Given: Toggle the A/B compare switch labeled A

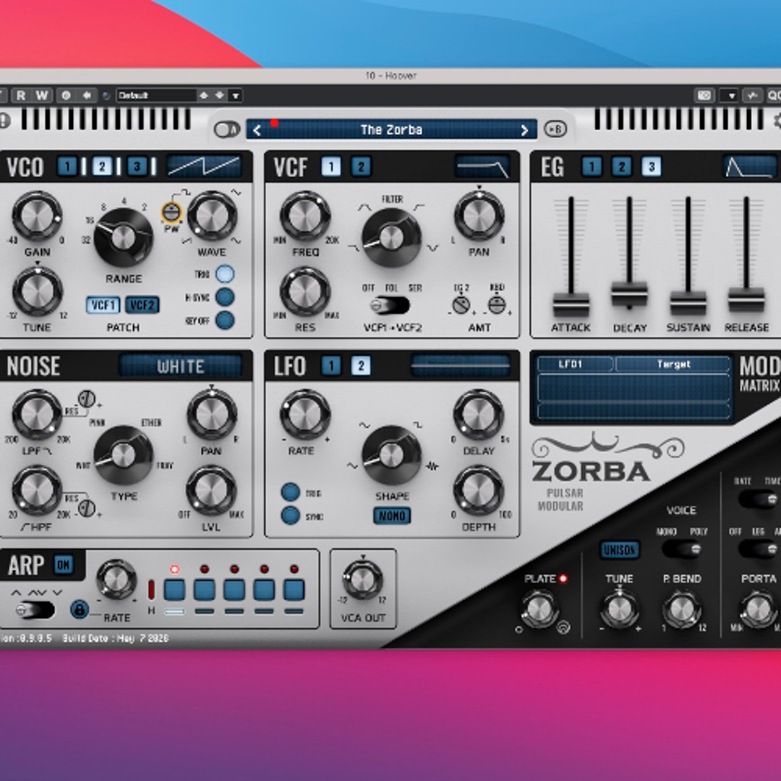Looking at the screenshot, I should click(x=226, y=129).
